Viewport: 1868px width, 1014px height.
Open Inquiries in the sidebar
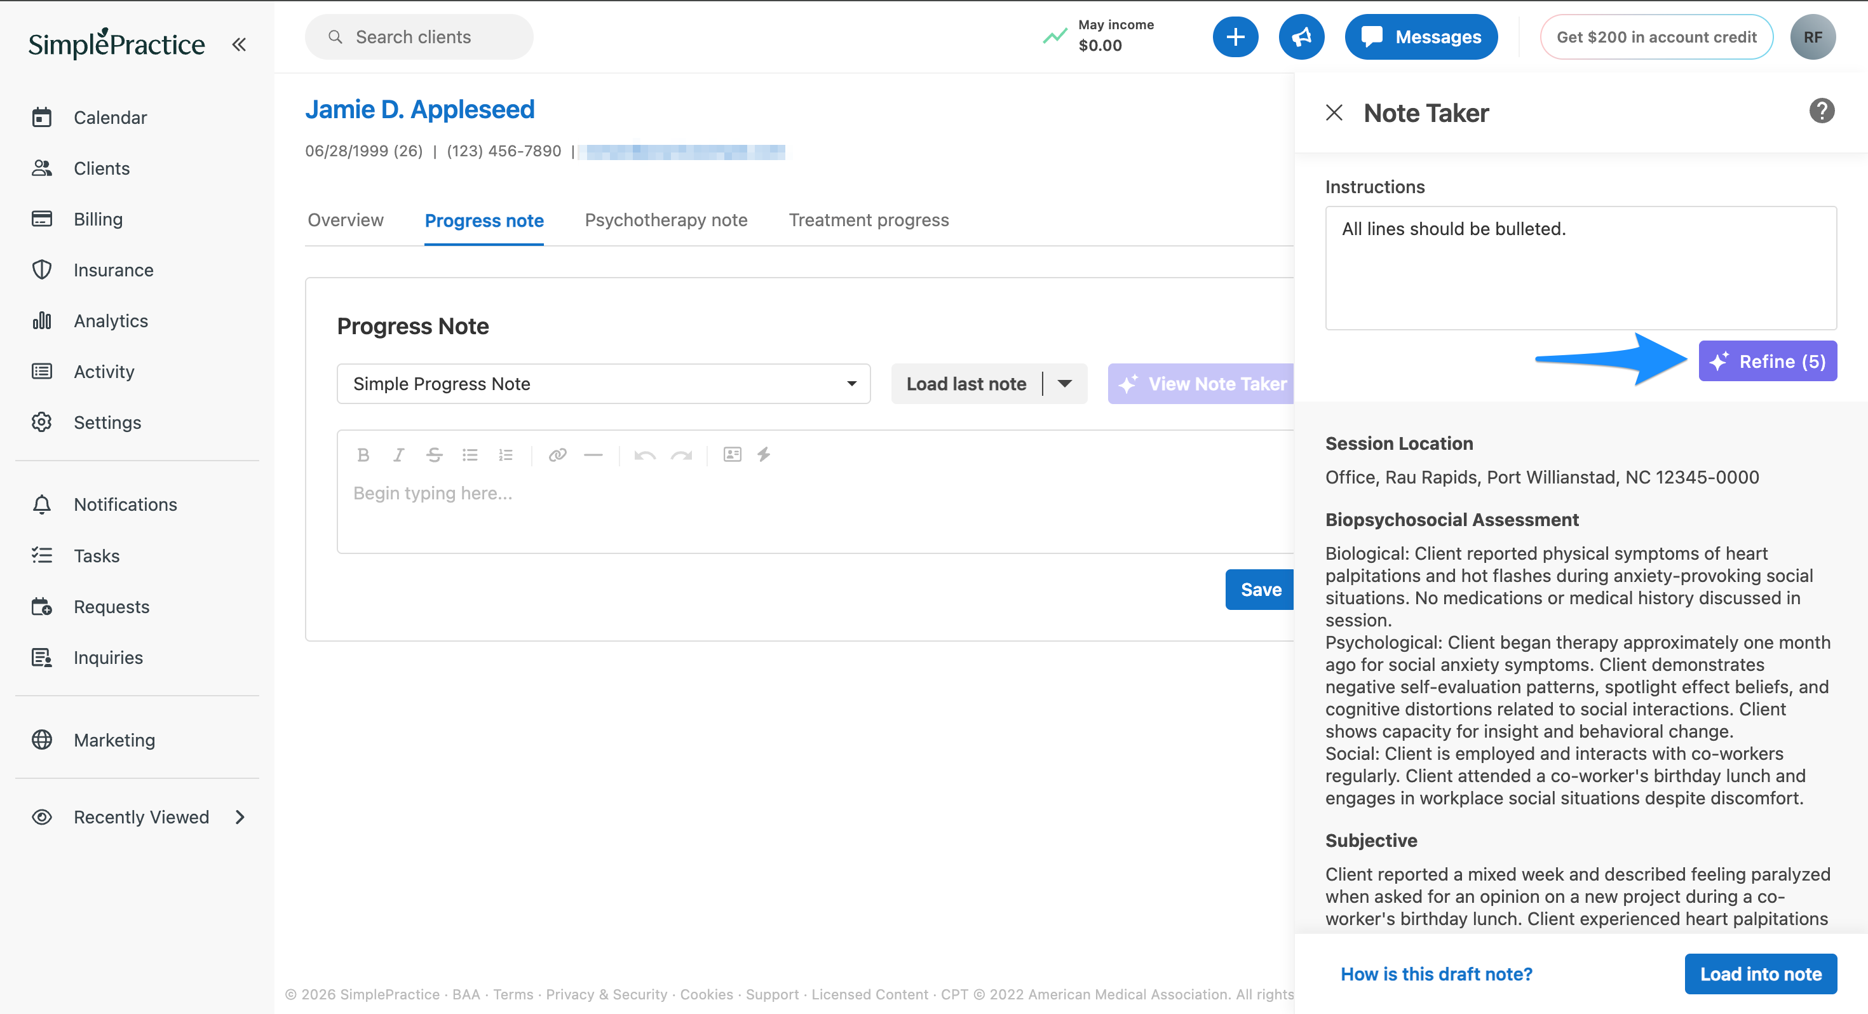108,657
